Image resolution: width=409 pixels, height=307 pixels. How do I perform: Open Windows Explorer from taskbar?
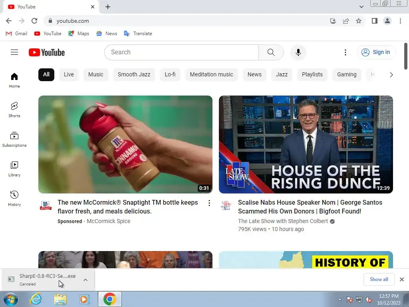[60, 299]
